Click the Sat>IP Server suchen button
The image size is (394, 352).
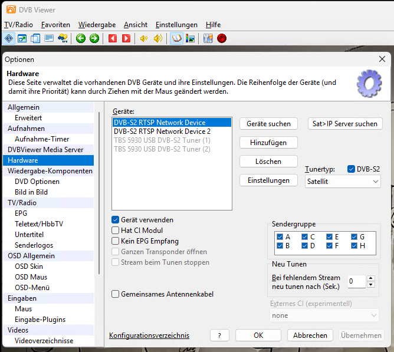coord(345,124)
